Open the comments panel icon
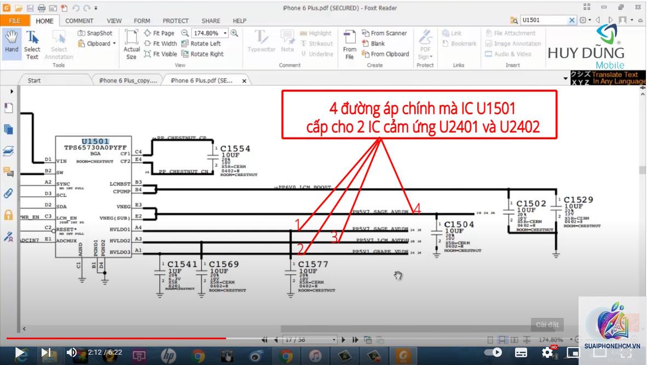Image resolution: width=647 pixels, height=365 pixels. coord(9,172)
